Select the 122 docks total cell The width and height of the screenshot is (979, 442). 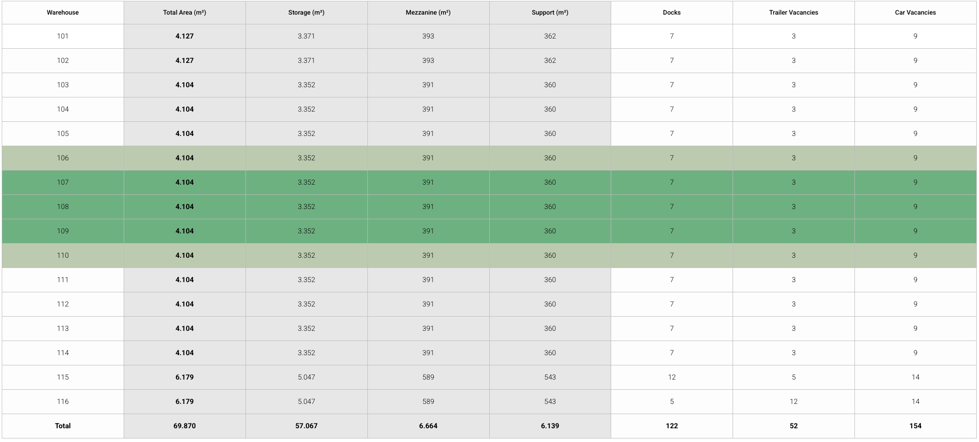tap(671, 426)
